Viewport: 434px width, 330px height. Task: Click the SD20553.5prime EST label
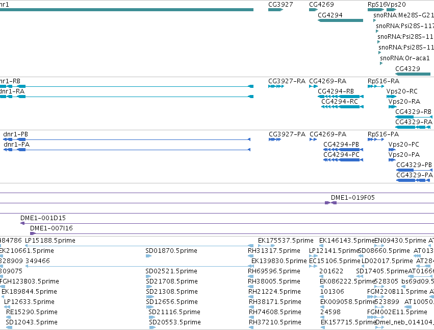[x=174, y=322]
